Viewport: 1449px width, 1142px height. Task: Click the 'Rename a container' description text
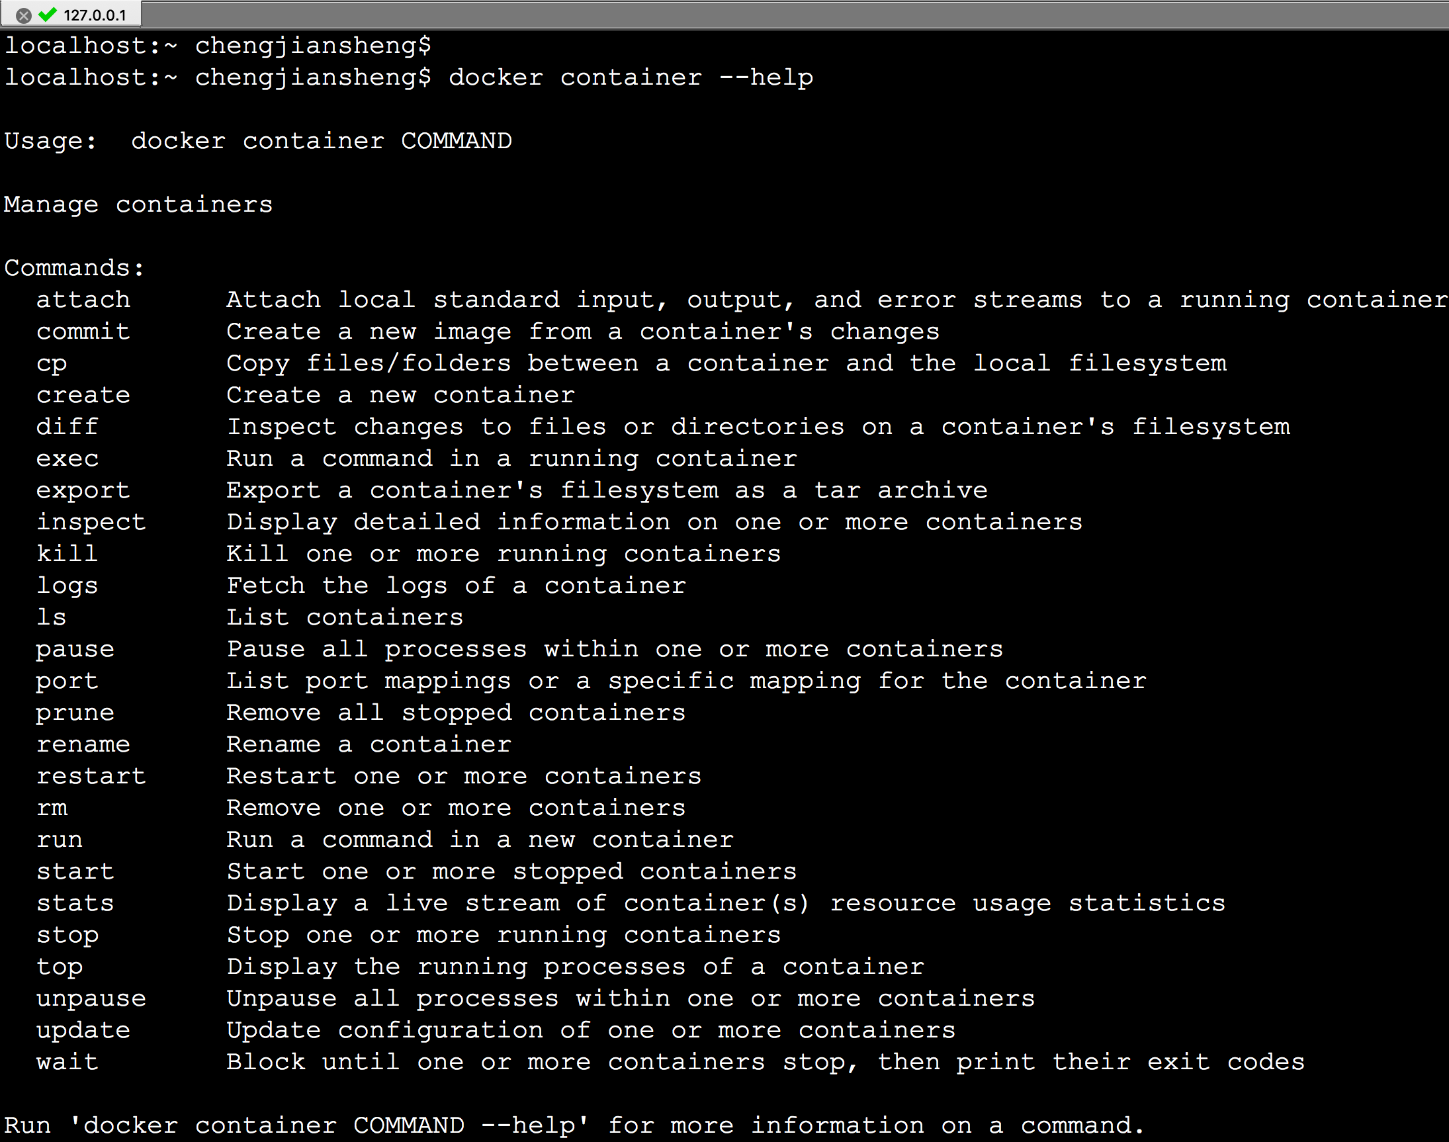[369, 744]
